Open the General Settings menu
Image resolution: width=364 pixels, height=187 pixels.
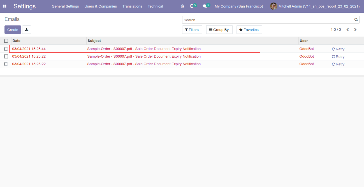65,6
